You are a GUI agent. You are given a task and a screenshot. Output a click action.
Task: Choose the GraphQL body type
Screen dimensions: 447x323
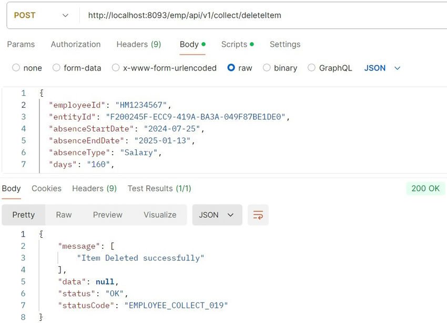[x=311, y=68]
